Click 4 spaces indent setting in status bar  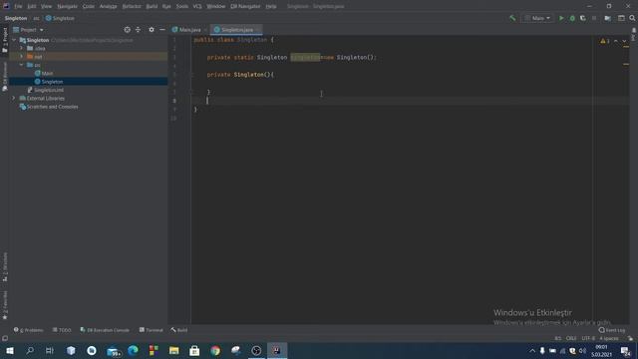click(609, 338)
